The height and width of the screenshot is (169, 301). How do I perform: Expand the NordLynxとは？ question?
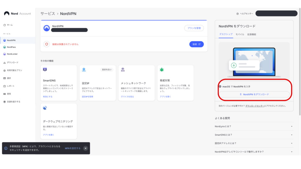click(x=254, y=126)
